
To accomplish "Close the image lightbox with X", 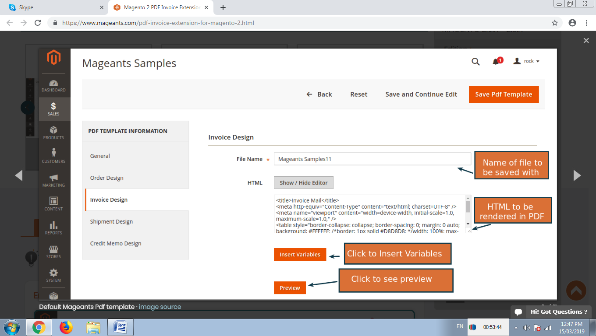I will click(586, 40).
